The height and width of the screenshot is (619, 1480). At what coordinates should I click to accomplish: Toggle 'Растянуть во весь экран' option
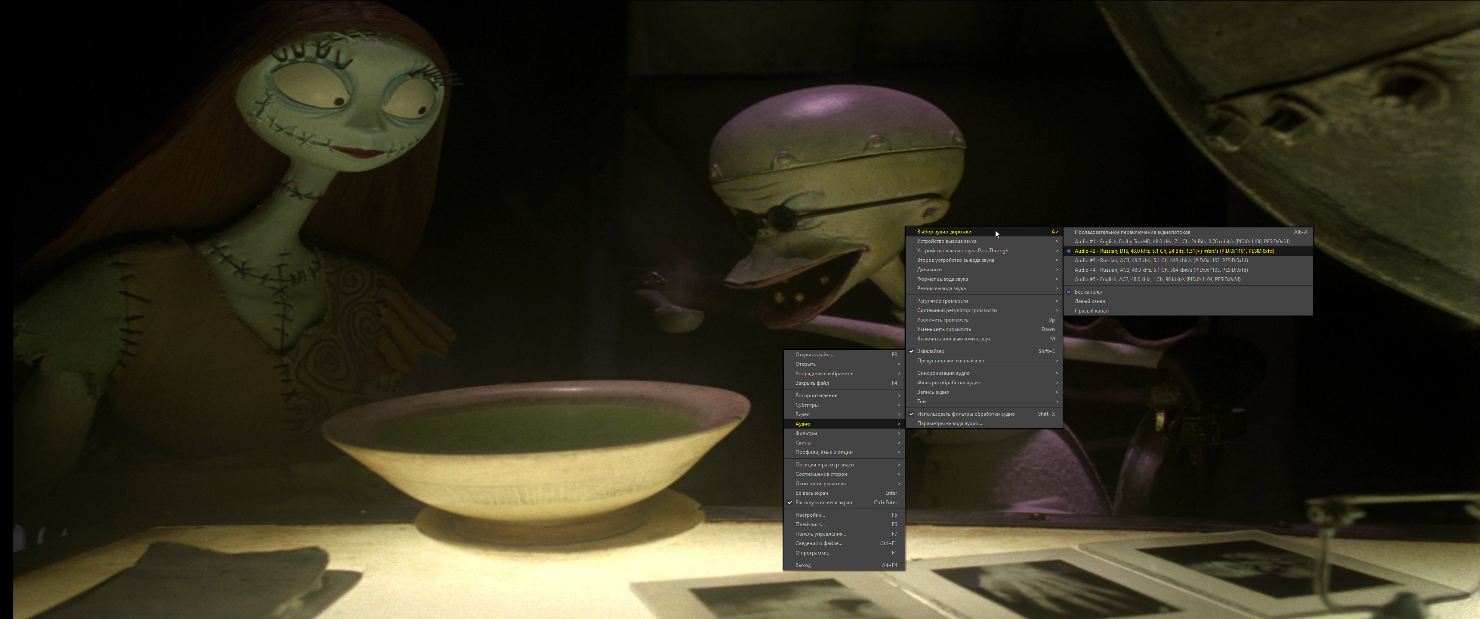point(844,503)
